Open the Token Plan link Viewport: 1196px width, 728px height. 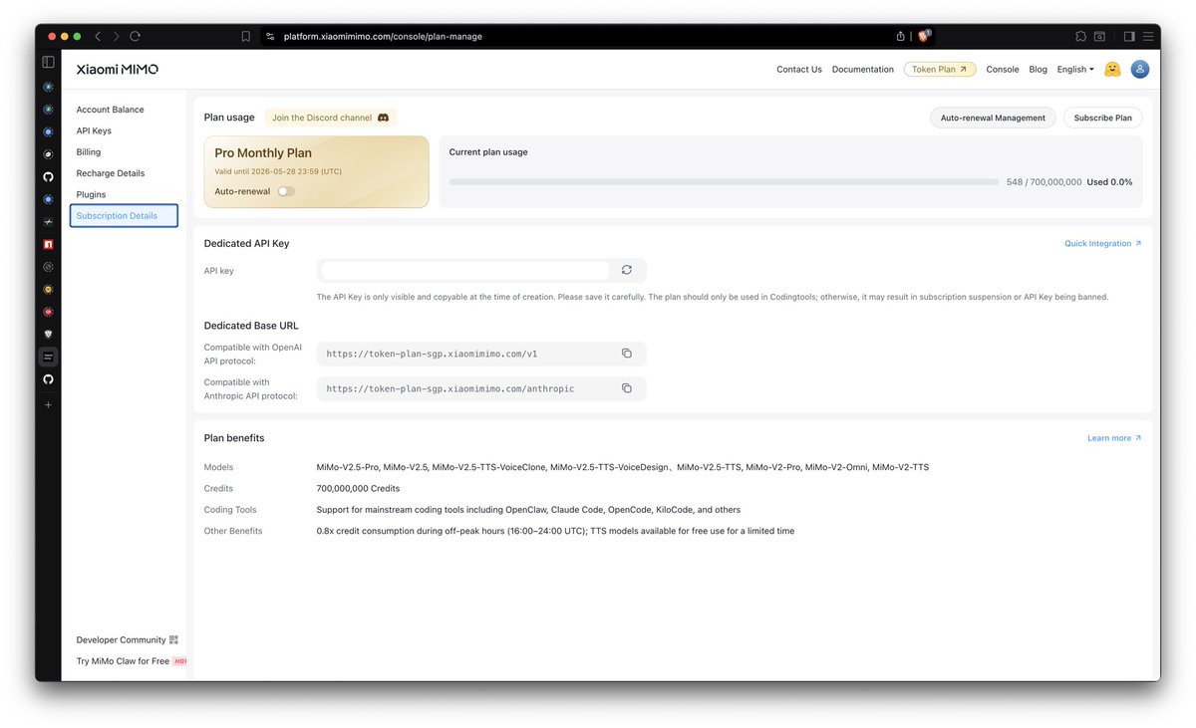(940, 70)
